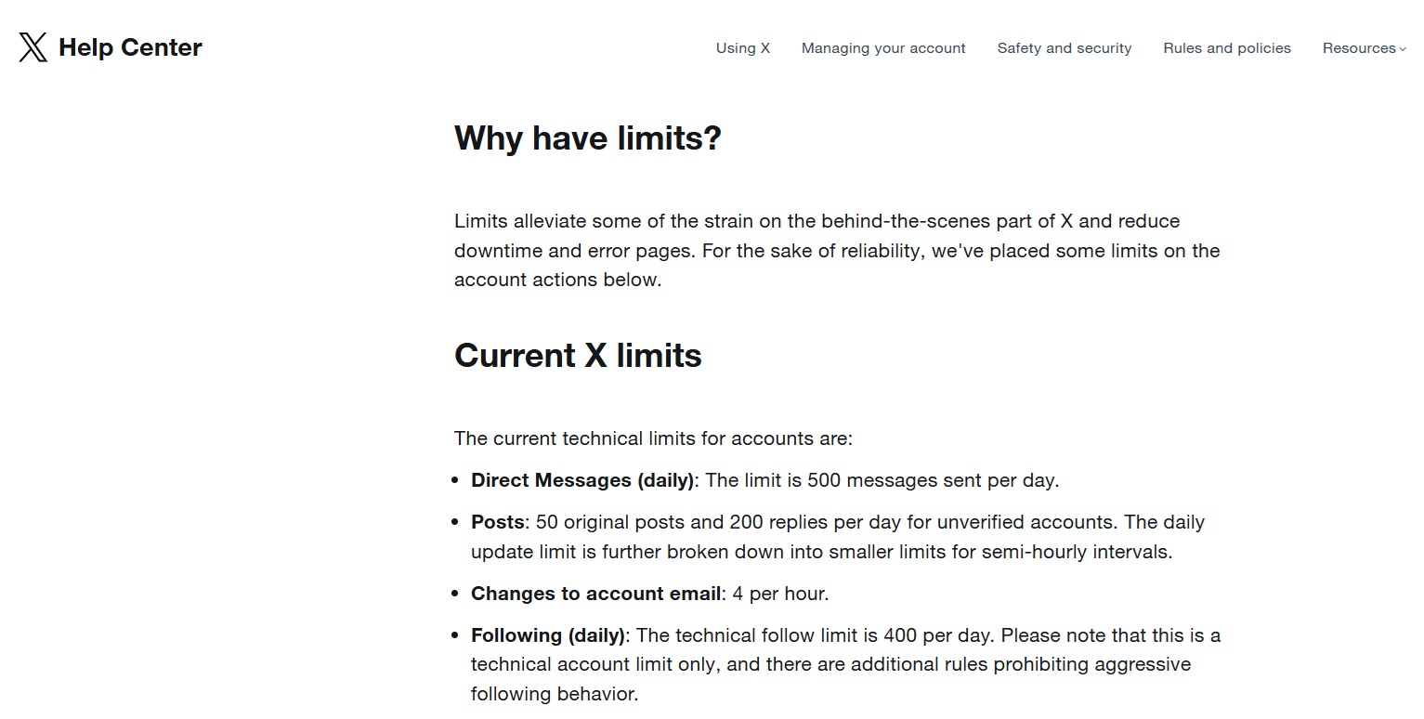Click the Current X limits heading
Screen dimensions: 1424x719
pyautogui.click(x=578, y=356)
